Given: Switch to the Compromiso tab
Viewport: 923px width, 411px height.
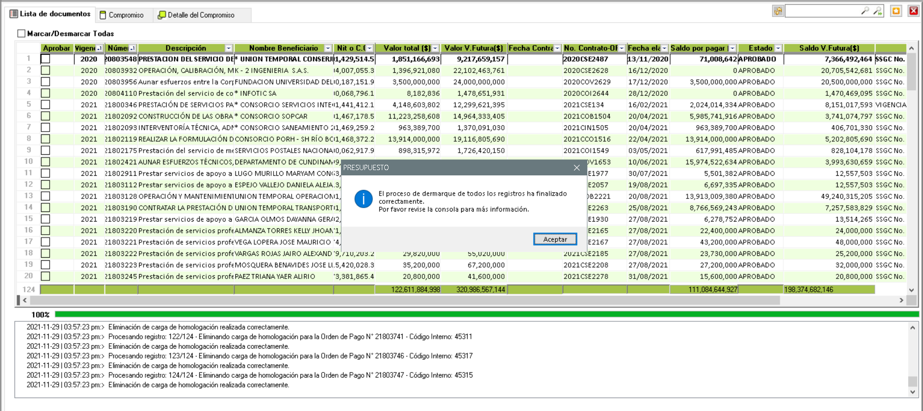Looking at the screenshot, I should pos(122,15).
